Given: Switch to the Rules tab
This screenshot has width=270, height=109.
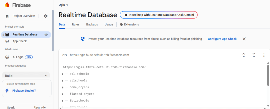Looking at the screenshot, I should (76, 24).
